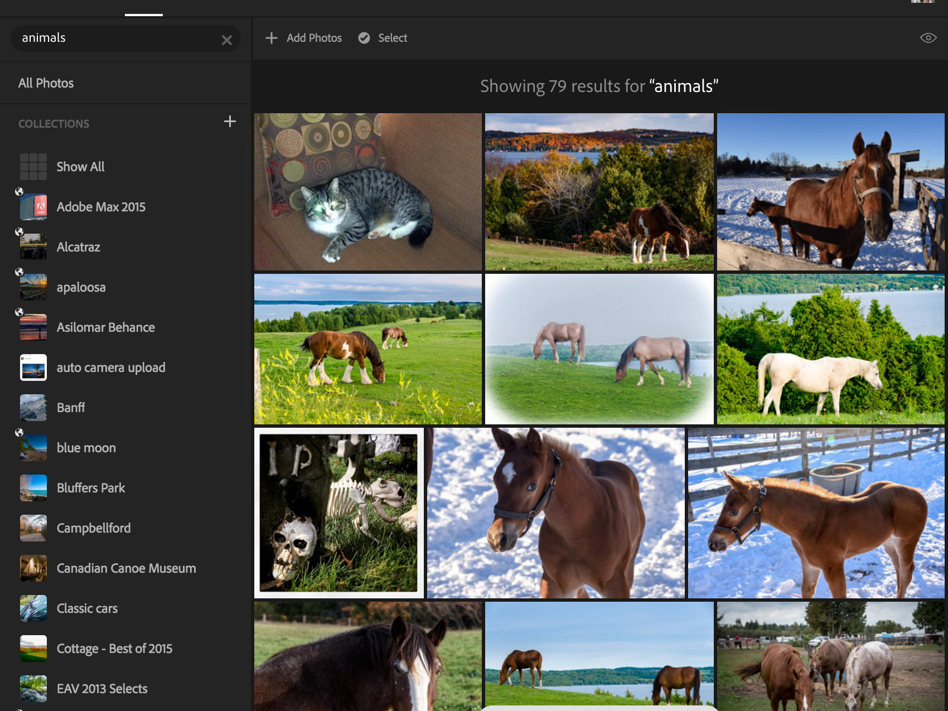Click the EAV 2013 Selects thumbnail icon
This screenshot has width=948, height=711.
coord(33,689)
